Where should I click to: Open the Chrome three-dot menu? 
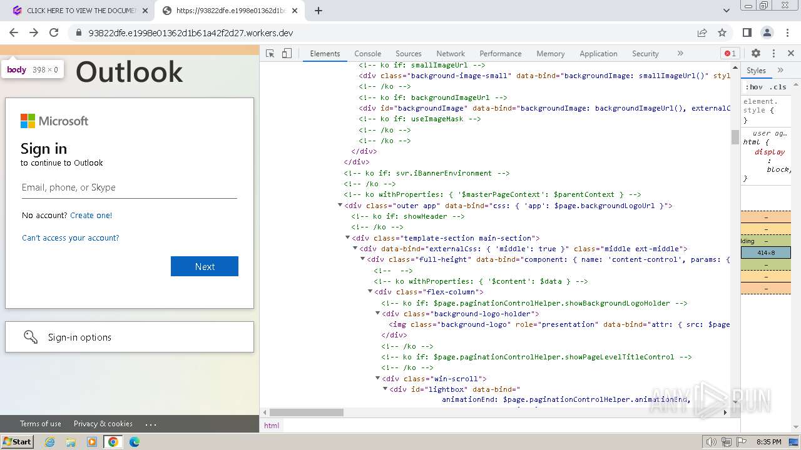[x=787, y=32]
